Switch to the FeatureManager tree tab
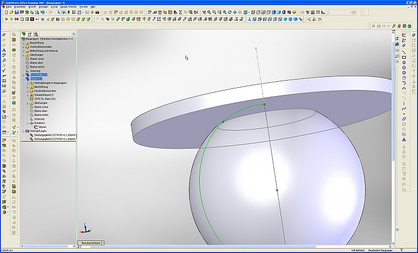The width and height of the screenshot is (418, 253). pyautogui.click(x=24, y=34)
